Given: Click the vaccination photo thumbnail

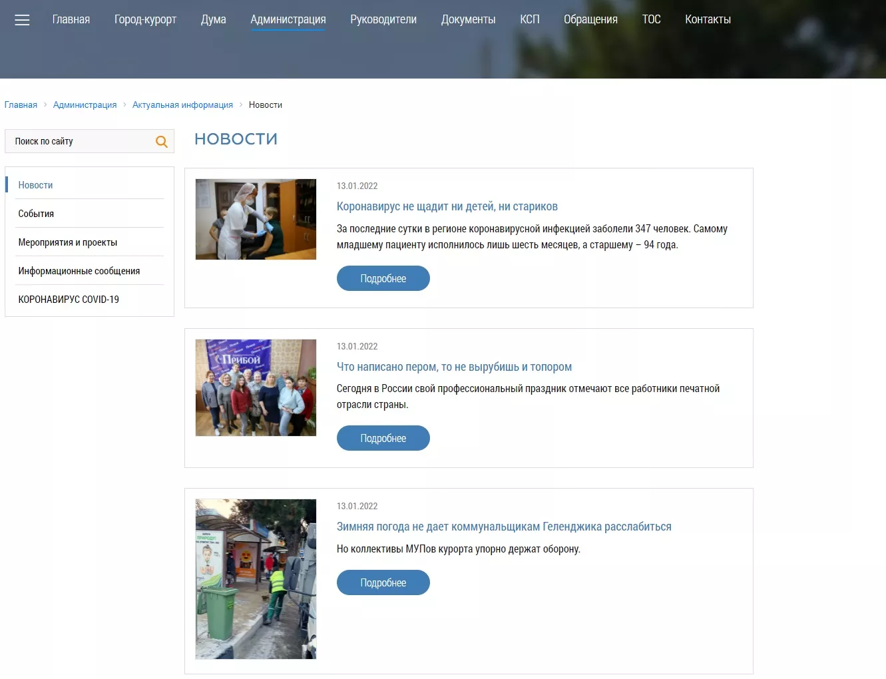Looking at the screenshot, I should pyautogui.click(x=256, y=219).
